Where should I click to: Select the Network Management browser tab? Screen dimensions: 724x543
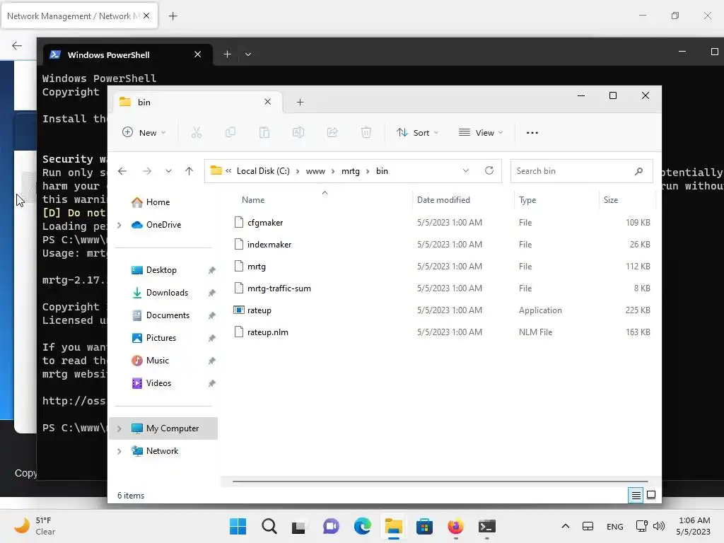click(79, 16)
